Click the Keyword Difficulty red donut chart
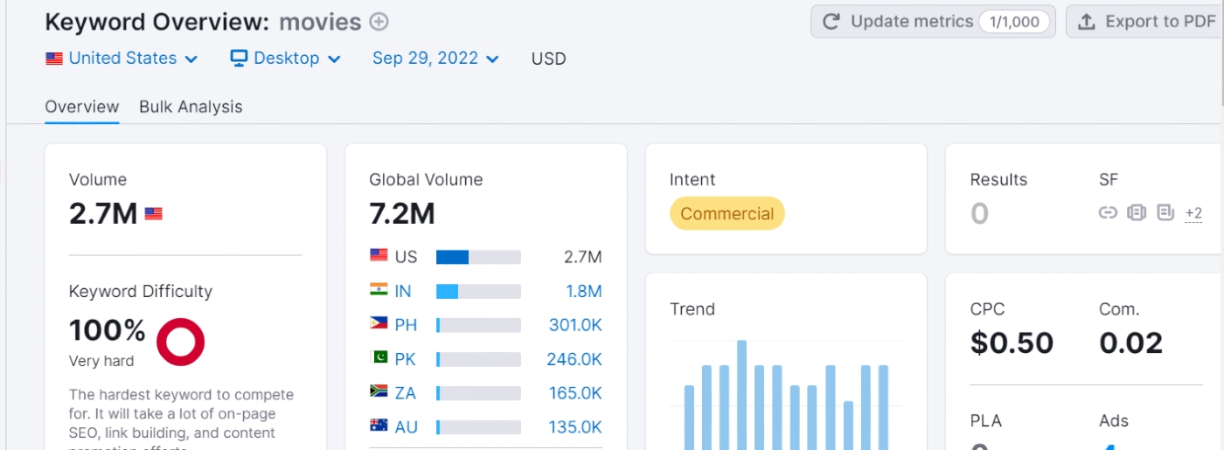 180,342
